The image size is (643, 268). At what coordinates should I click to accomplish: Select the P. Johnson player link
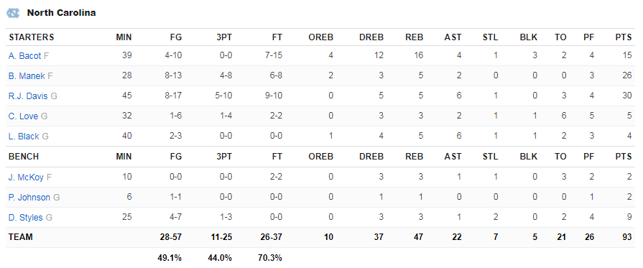click(29, 198)
